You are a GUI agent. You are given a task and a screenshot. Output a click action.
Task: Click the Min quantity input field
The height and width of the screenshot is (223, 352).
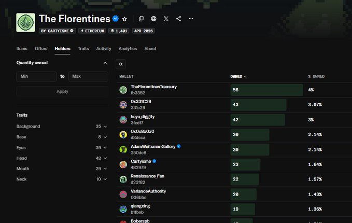pos(36,76)
